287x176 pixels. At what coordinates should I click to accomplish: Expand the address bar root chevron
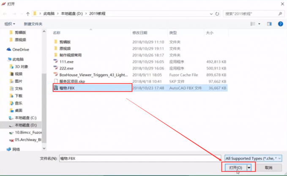[40, 14]
